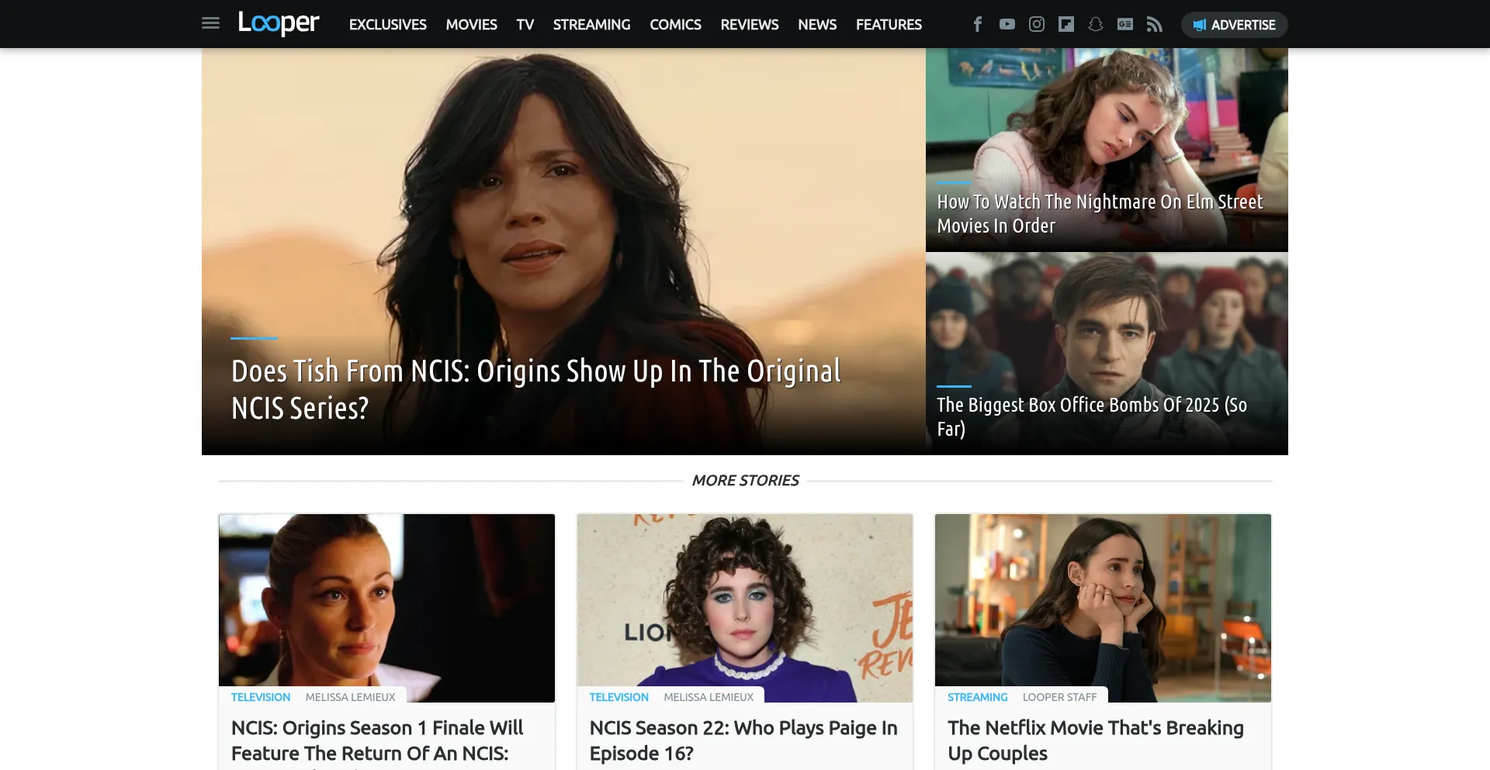The height and width of the screenshot is (770, 1490).
Task: Click the Looper logo
Action: tap(279, 23)
